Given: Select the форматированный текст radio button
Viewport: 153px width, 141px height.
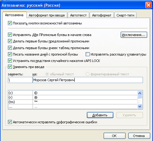Looking at the screenshot, I should (87, 74).
